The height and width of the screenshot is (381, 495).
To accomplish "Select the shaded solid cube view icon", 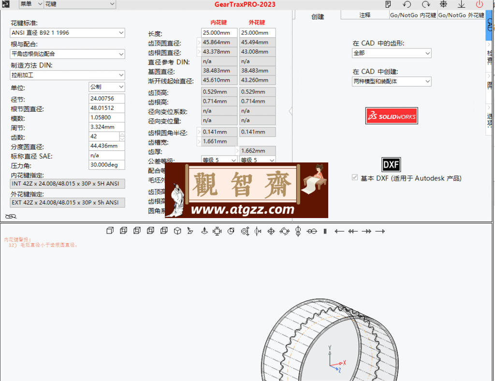I will (110, 231).
